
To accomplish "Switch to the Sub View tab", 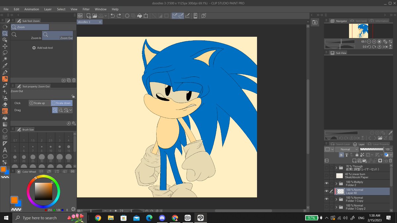I will coord(341,53).
